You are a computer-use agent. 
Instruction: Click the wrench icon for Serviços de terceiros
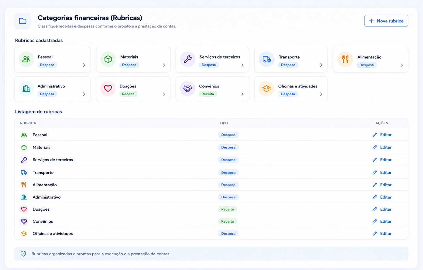coord(188,59)
